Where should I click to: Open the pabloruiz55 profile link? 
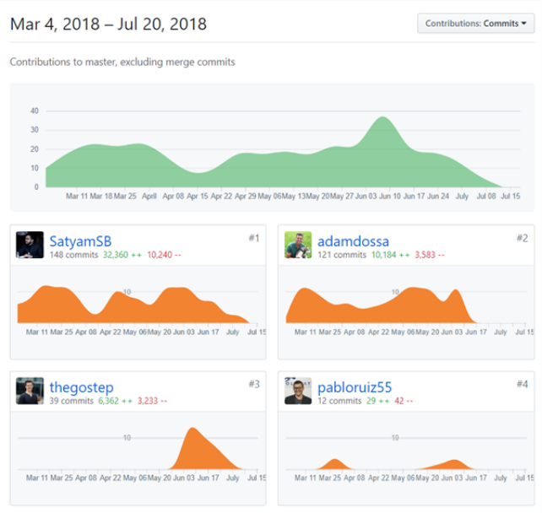pyautogui.click(x=355, y=387)
